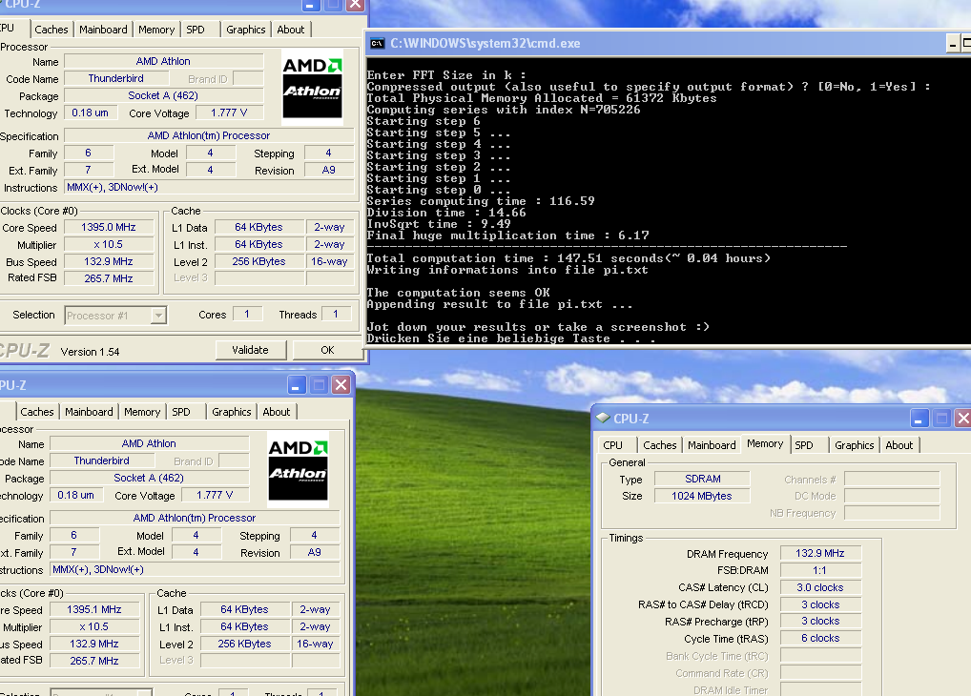Click Instructions MMX(+), 3DNow!(+) in top CPU-Z
This screenshot has height=696, width=971.
[x=209, y=187]
